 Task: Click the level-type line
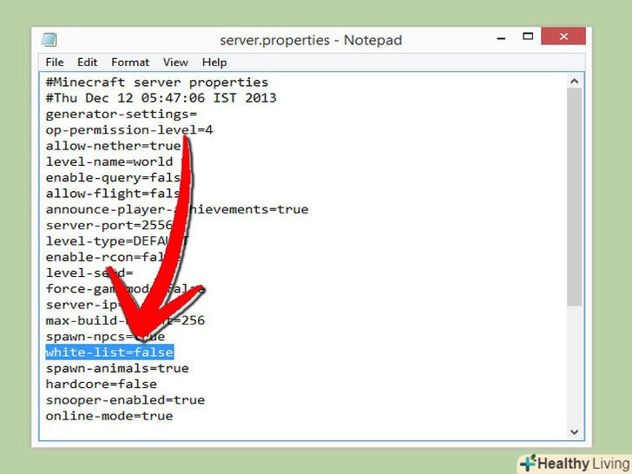coord(117,241)
